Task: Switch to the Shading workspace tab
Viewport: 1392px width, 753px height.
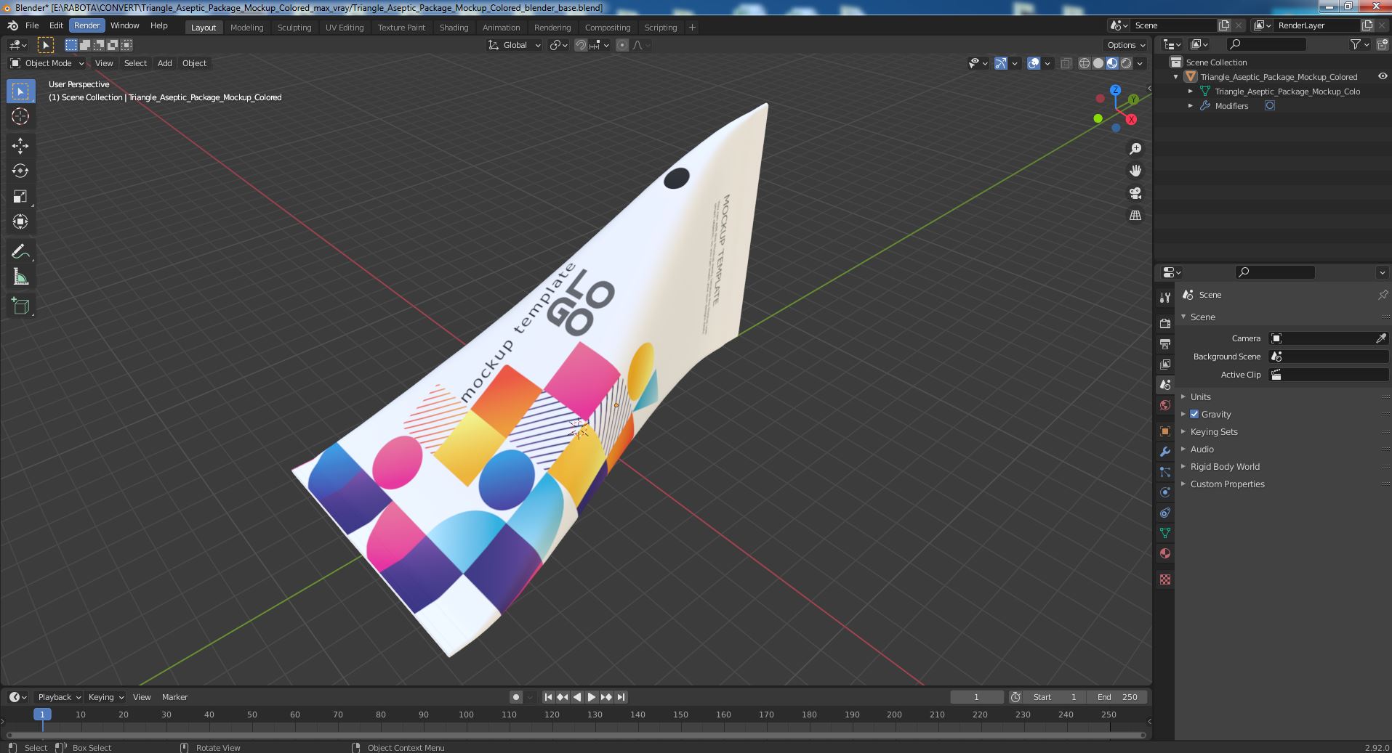Action: tap(454, 28)
